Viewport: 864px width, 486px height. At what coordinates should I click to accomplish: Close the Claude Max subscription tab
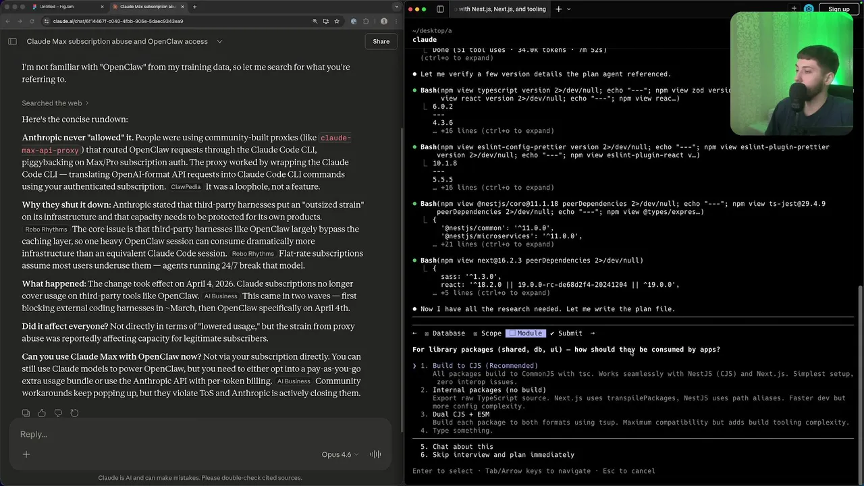pos(182,7)
